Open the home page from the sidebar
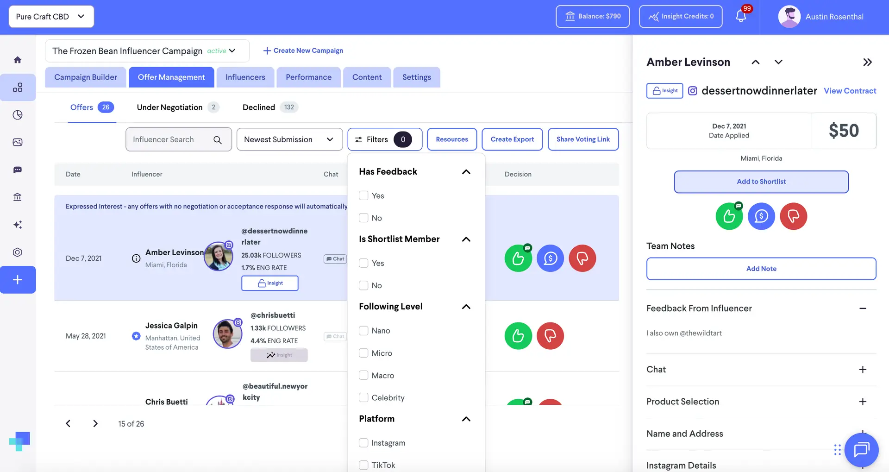The image size is (889, 472). point(18,59)
